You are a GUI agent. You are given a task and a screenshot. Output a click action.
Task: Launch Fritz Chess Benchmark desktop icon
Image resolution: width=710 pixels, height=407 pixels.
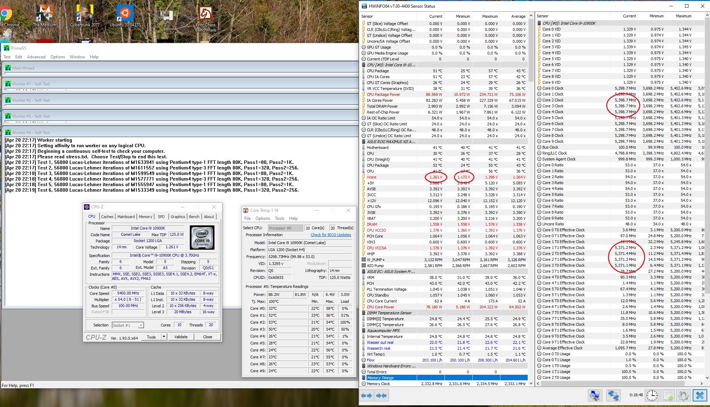[205, 19]
